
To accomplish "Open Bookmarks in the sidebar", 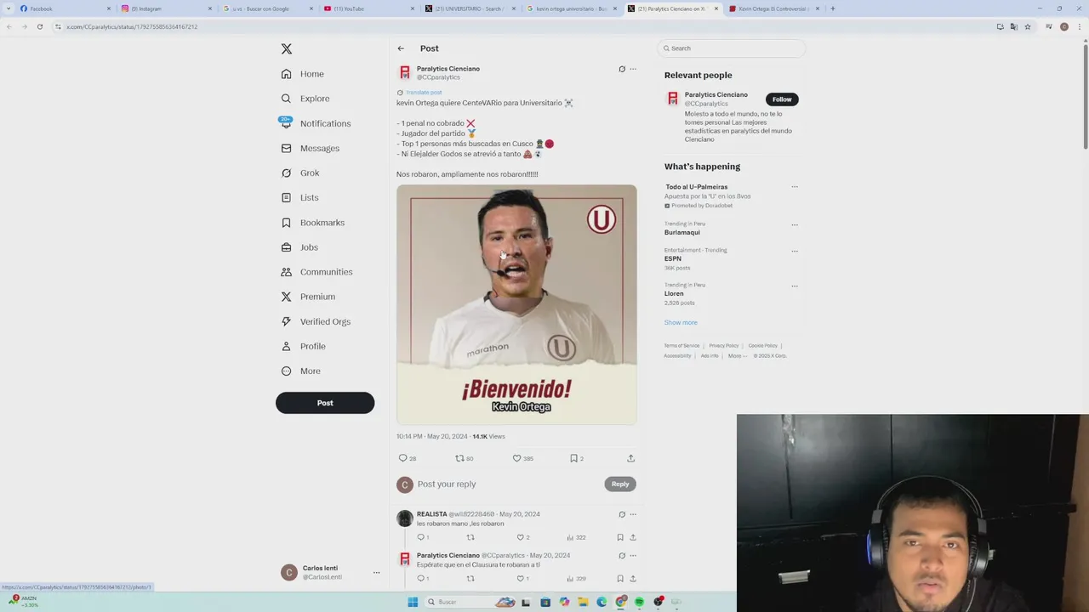I will point(312,223).
